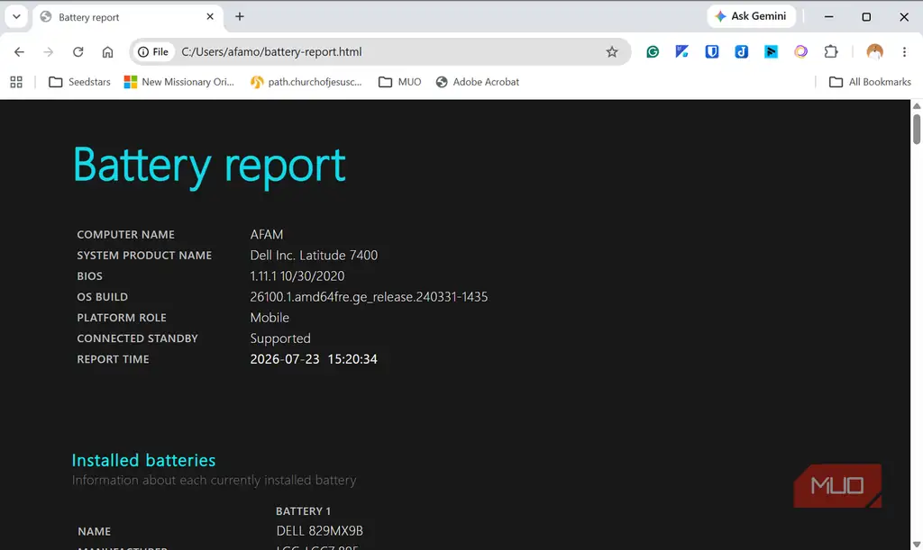923x550 pixels.
Task: Click the blue J extension icon
Action: click(741, 51)
